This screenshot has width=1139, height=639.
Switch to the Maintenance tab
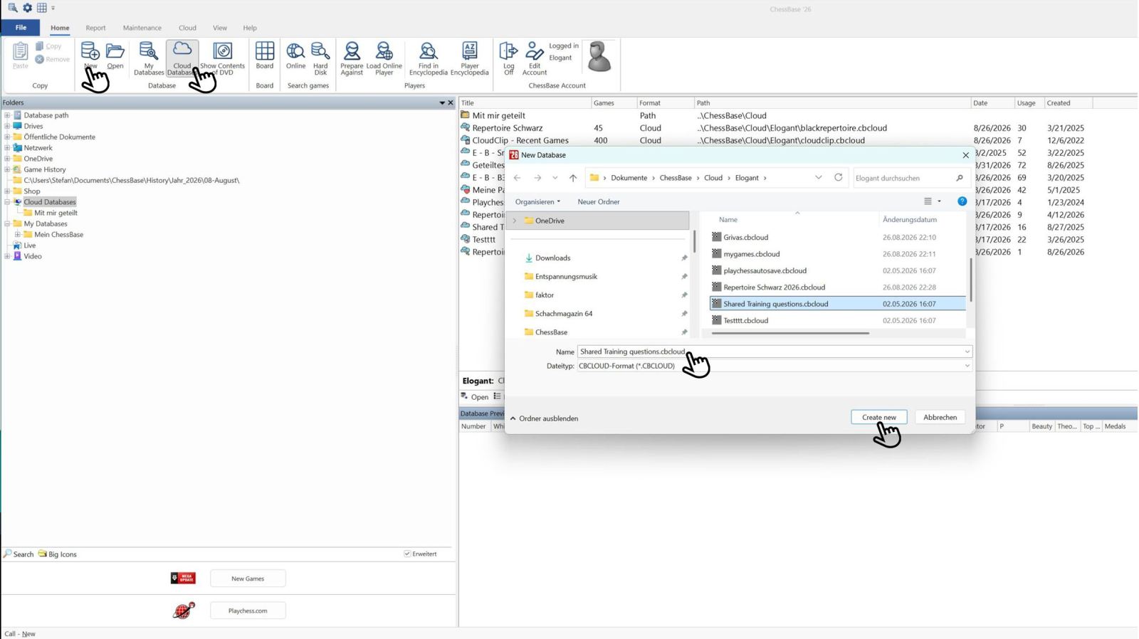pos(142,28)
